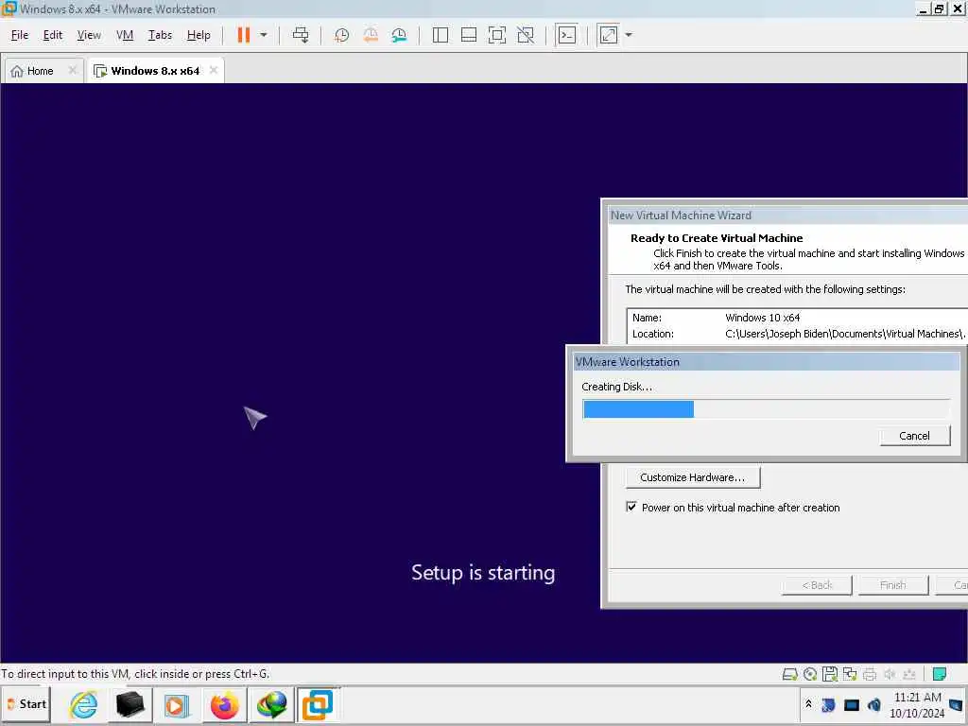Click Customize Hardware in the wizard
The image size is (968, 726).
(693, 477)
